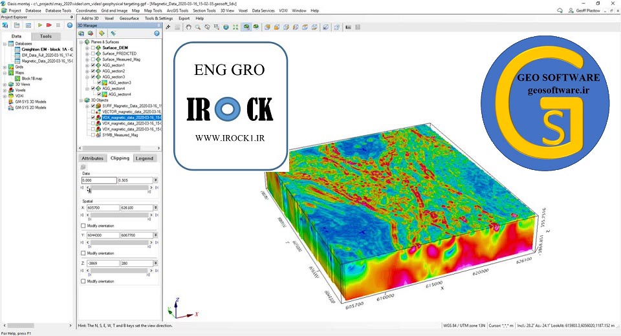Expand the SURF_Magnetic_Data node
Image resolution: width=621 pixels, height=336 pixels.
click(x=87, y=106)
